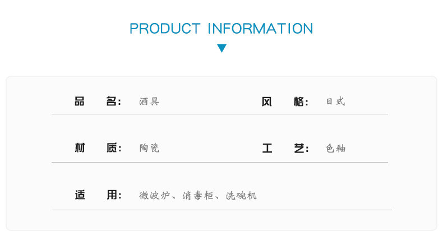The height and width of the screenshot is (231, 443).
Task: Select the 酒具 product name value
Action: (x=149, y=102)
